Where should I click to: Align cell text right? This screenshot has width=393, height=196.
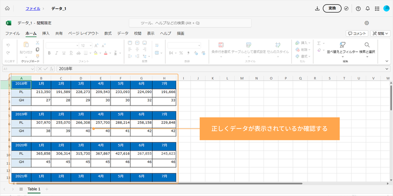point(145,50)
